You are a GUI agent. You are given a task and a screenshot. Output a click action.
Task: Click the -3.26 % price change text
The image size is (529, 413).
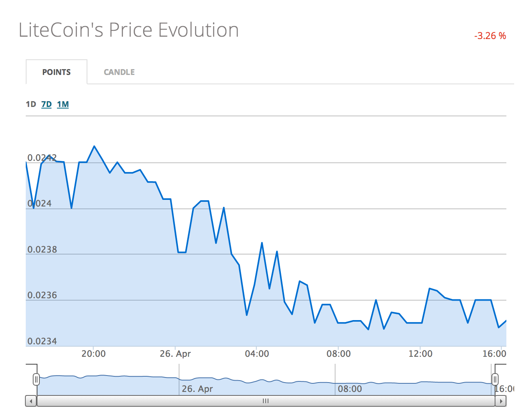(489, 36)
